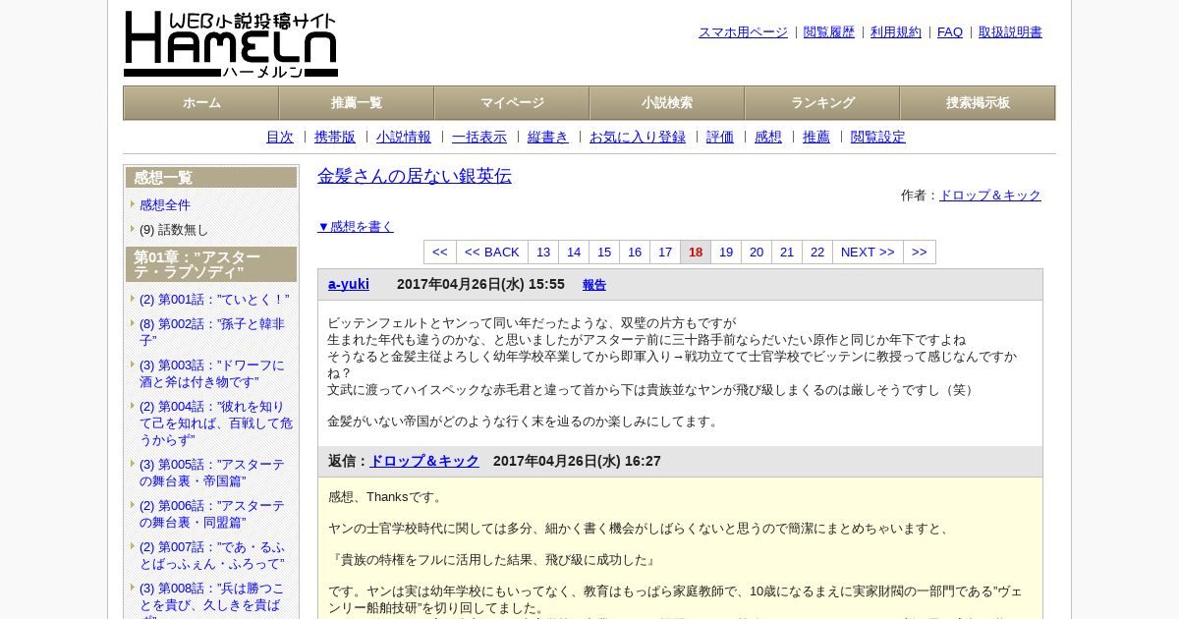Viewport: 1179px width, 619px height.
Task: Go to page 14
Action: 574,253
